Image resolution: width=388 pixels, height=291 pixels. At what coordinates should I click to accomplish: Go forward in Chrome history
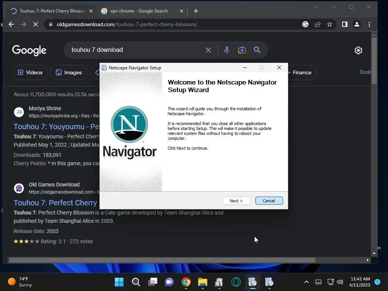pos(23,24)
